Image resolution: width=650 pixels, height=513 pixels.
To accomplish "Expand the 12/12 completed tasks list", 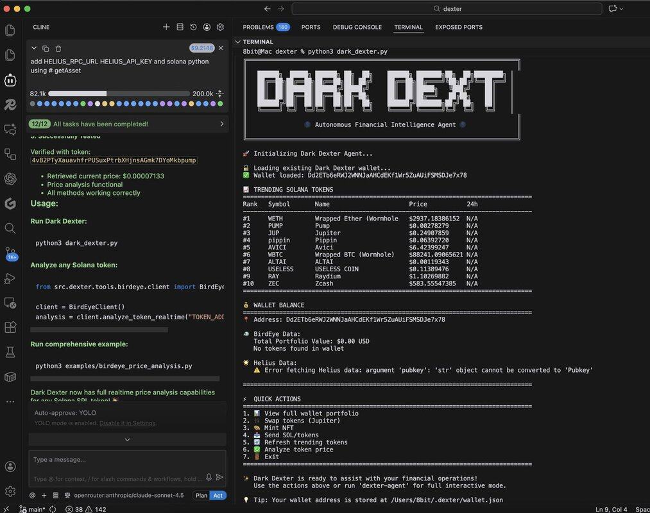I will tap(222, 124).
